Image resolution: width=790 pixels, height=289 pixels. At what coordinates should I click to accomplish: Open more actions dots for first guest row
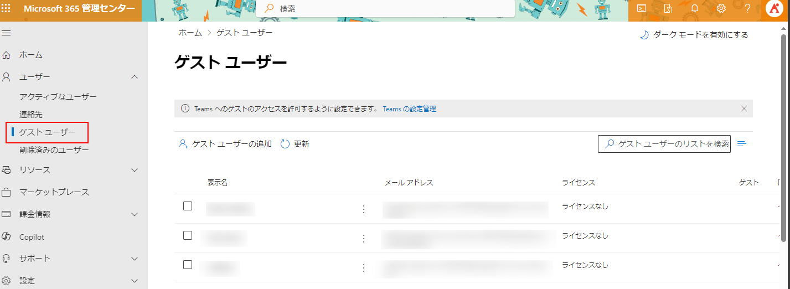click(x=364, y=209)
